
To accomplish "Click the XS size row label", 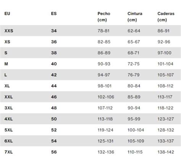I will (7, 42).
